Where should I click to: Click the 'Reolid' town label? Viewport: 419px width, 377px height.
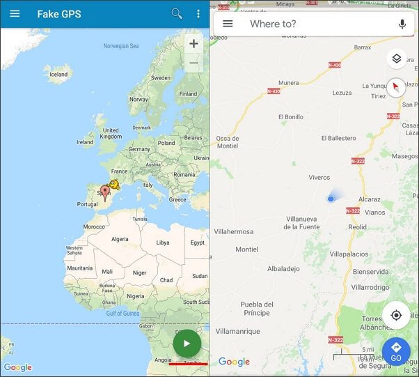(x=357, y=227)
